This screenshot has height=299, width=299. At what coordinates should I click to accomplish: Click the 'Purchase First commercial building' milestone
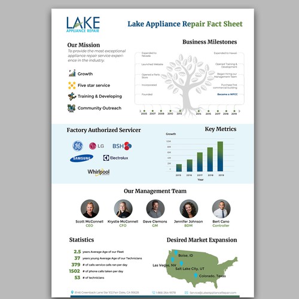coord(225,86)
